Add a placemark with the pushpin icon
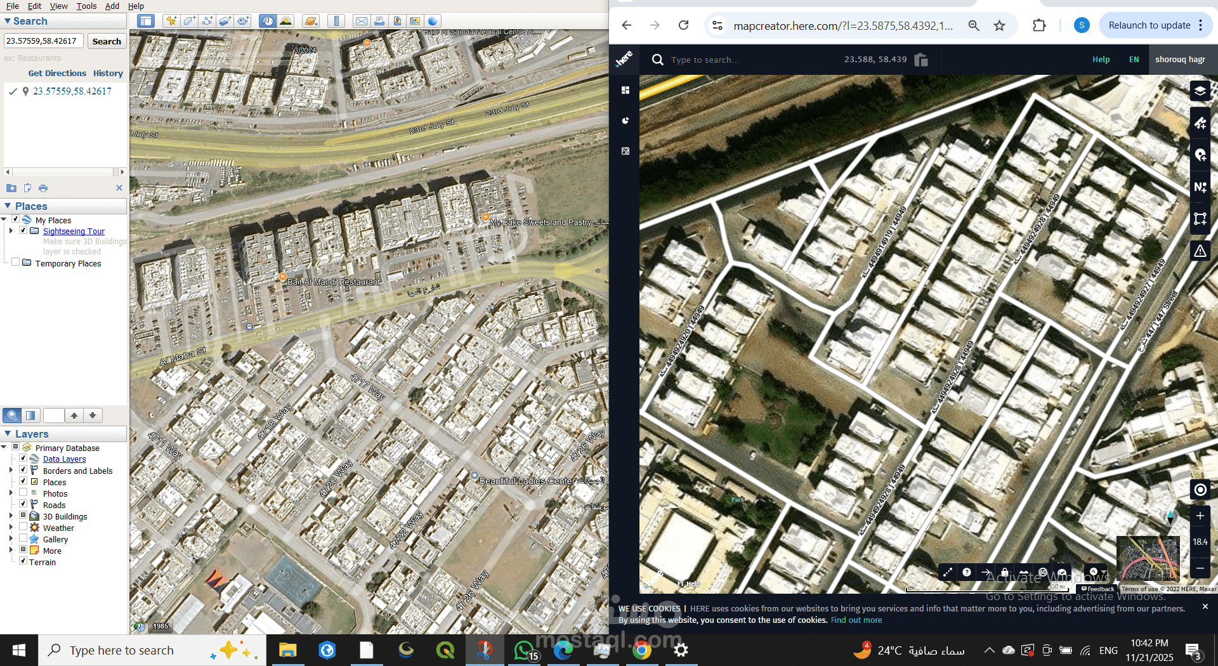The height and width of the screenshot is (666, 1218). pyautogui.click(x=171, y=21)
